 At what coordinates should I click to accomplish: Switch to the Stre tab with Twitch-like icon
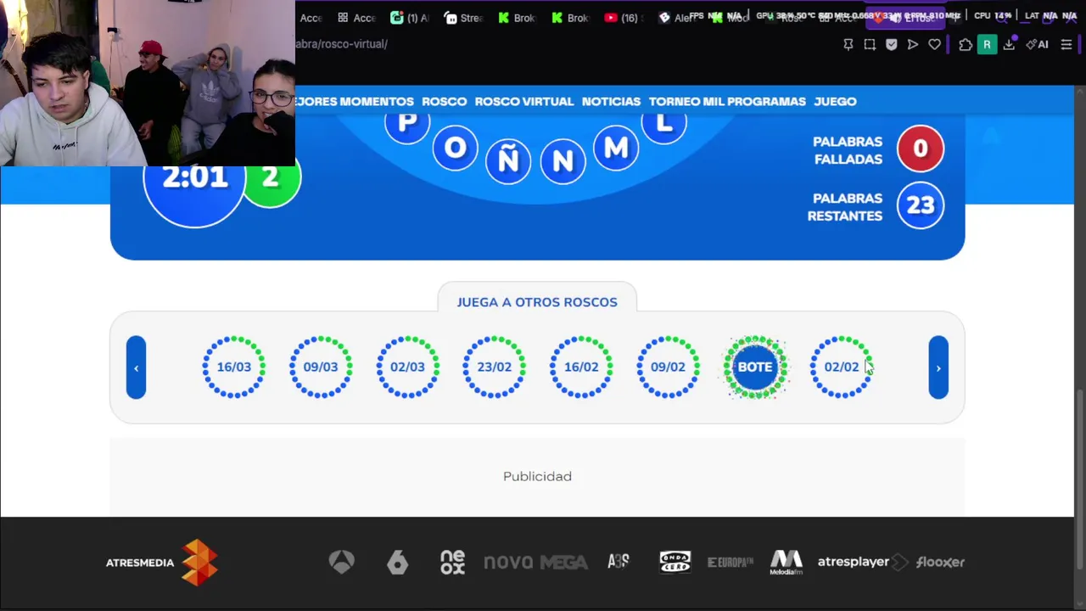point(464,18)
